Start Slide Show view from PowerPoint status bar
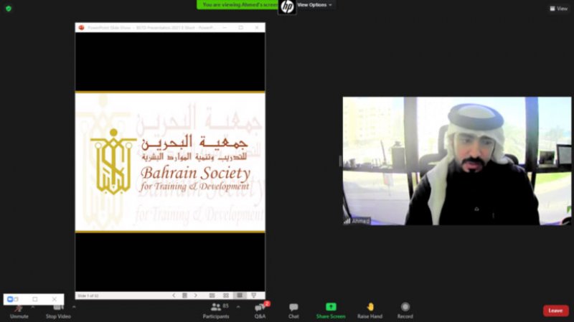574x322 pixels. tap(254, 295)
